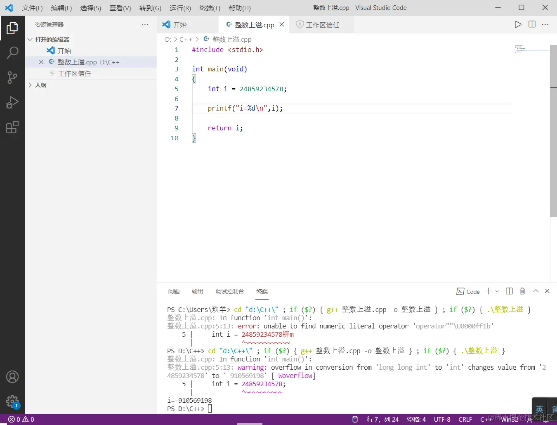The image size is (557, 425).
Task: Open the 转到 menu
Action: coord(150,8)
